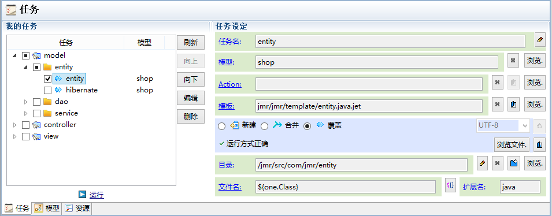Check the hibernate task checkbox

point(47,90)
